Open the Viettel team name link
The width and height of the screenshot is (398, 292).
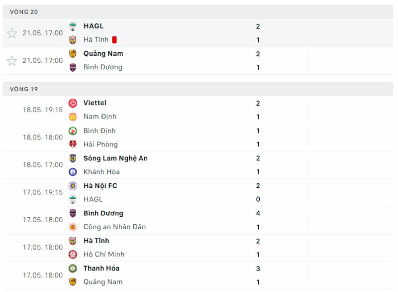click(95, 103)
